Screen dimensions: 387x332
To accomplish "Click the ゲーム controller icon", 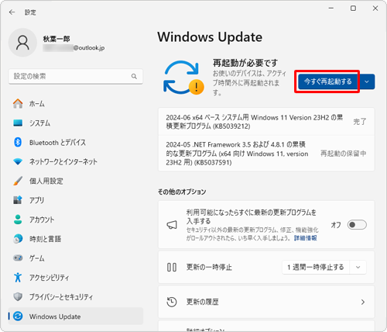I will coord(18,258).
